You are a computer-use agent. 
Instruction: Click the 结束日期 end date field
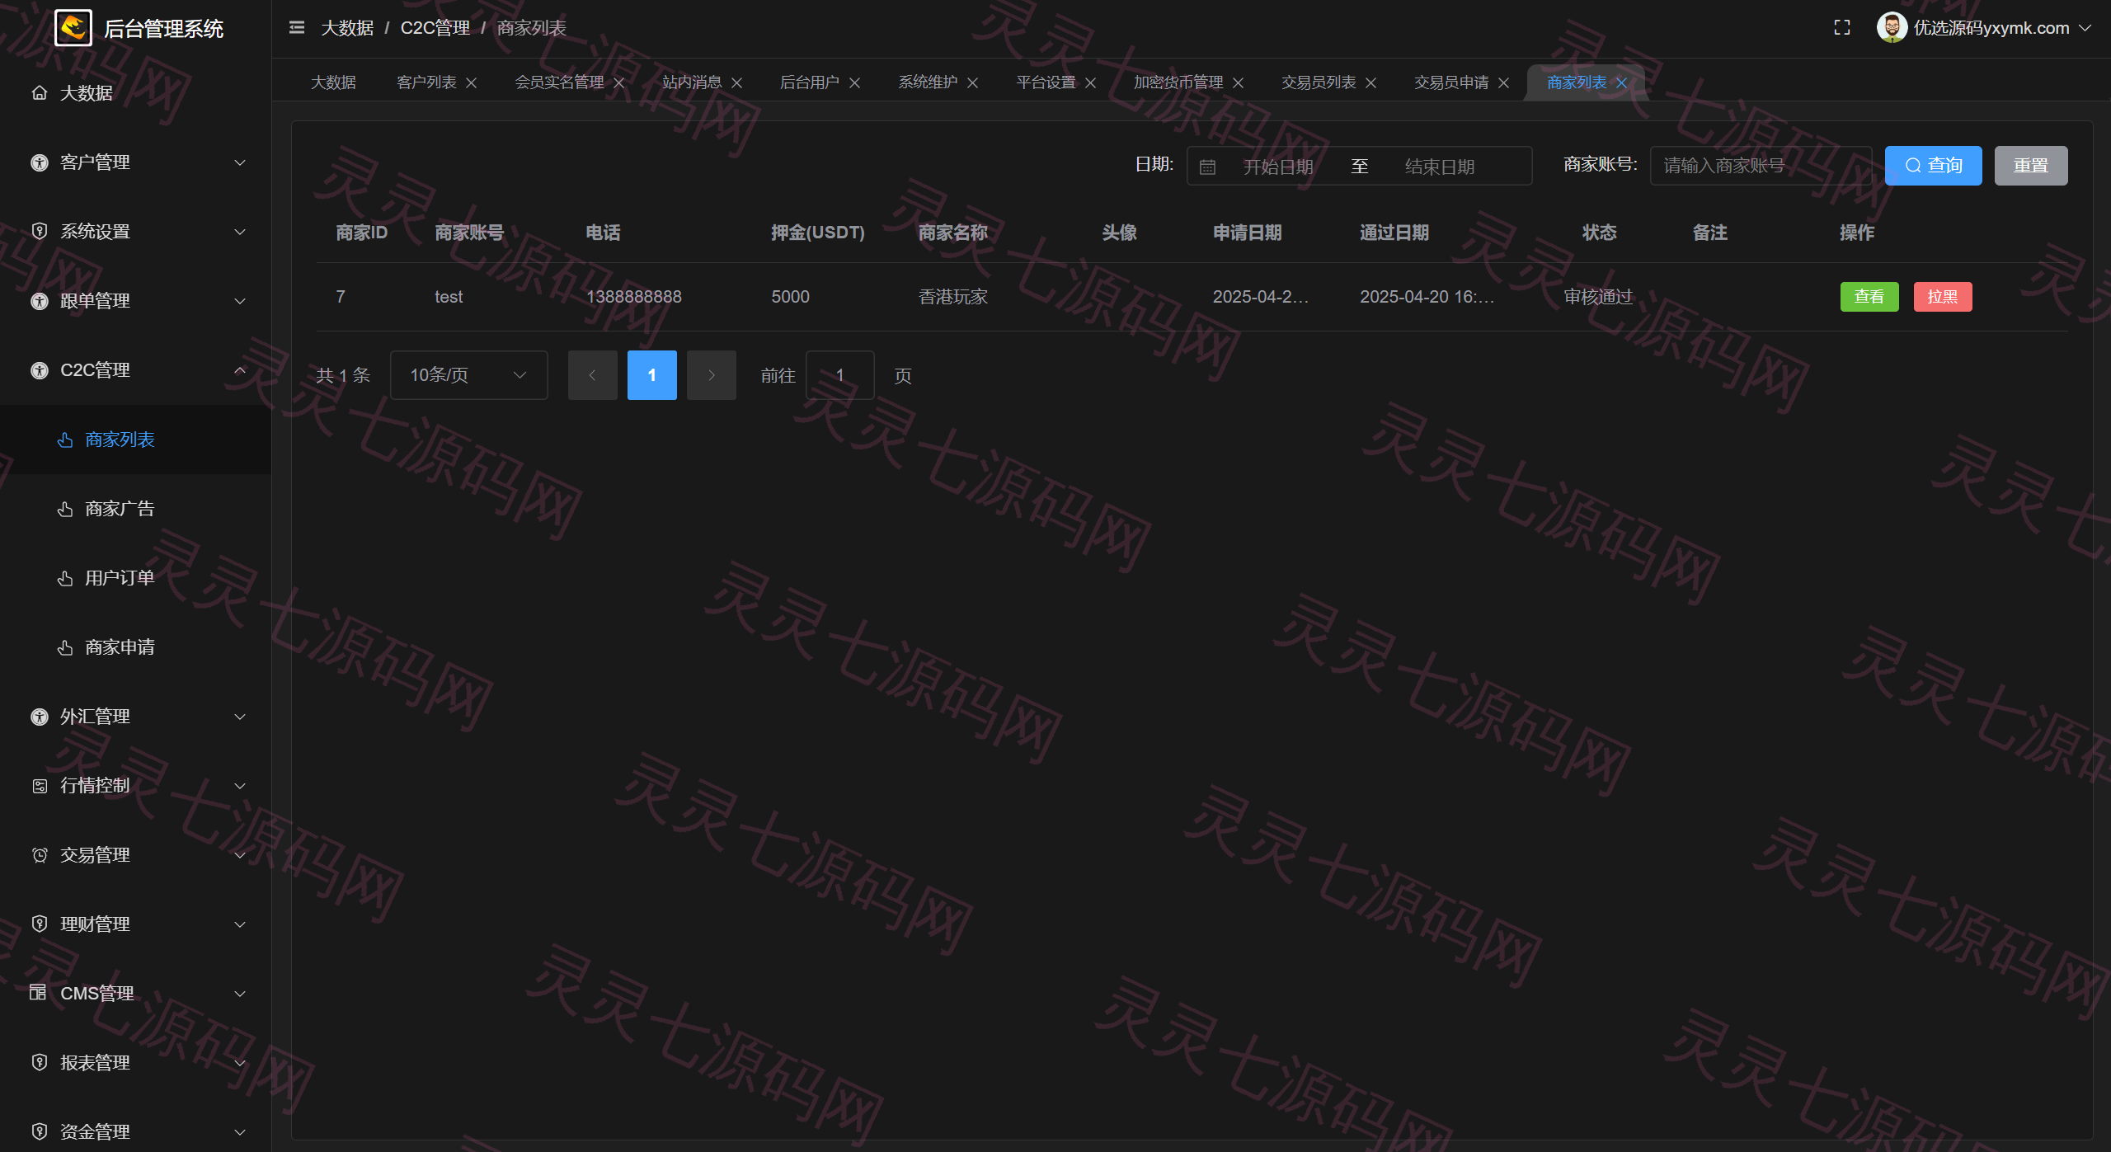pos(1440,167)
